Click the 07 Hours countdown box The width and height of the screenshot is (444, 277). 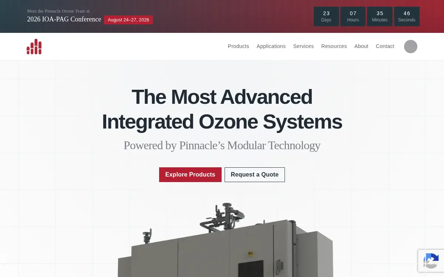pyautogui.click(x=353, y=16)
